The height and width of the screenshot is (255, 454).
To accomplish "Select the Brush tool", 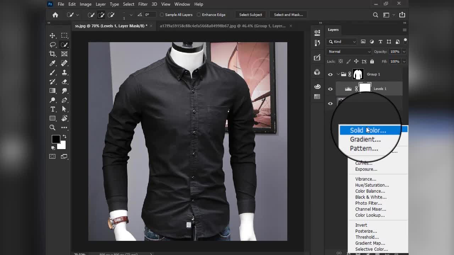I will 52,72.
